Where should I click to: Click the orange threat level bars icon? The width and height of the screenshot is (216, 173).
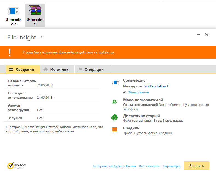coord(114,130)
